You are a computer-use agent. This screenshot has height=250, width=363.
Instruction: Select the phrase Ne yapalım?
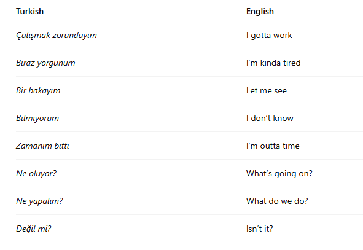coord(39,201)
